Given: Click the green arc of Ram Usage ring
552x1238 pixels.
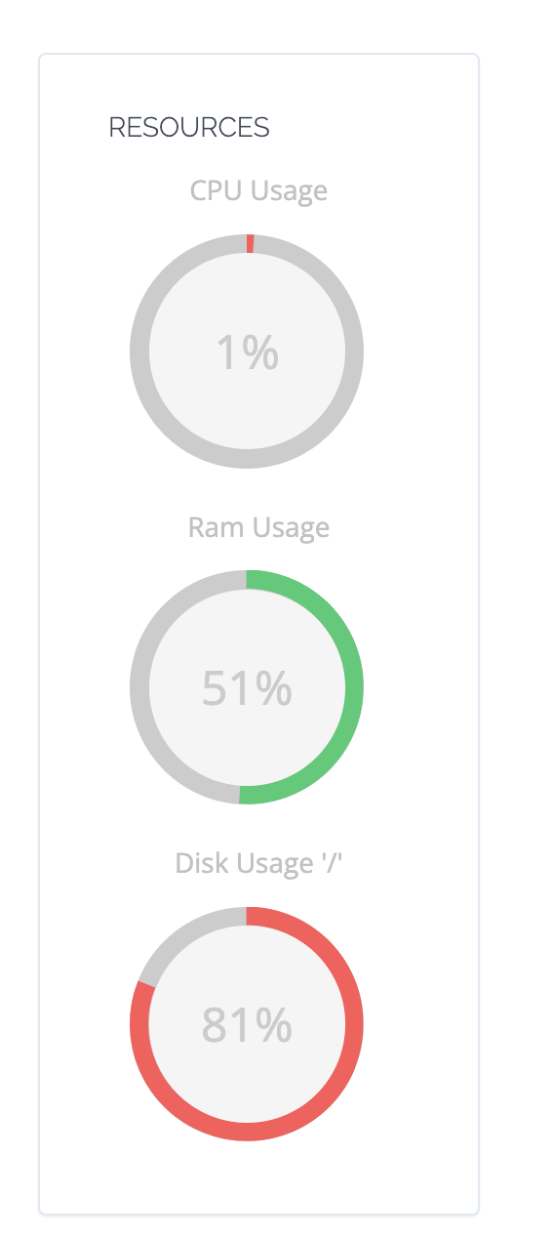Looking at the screenshot, I should tap(353, 687).
